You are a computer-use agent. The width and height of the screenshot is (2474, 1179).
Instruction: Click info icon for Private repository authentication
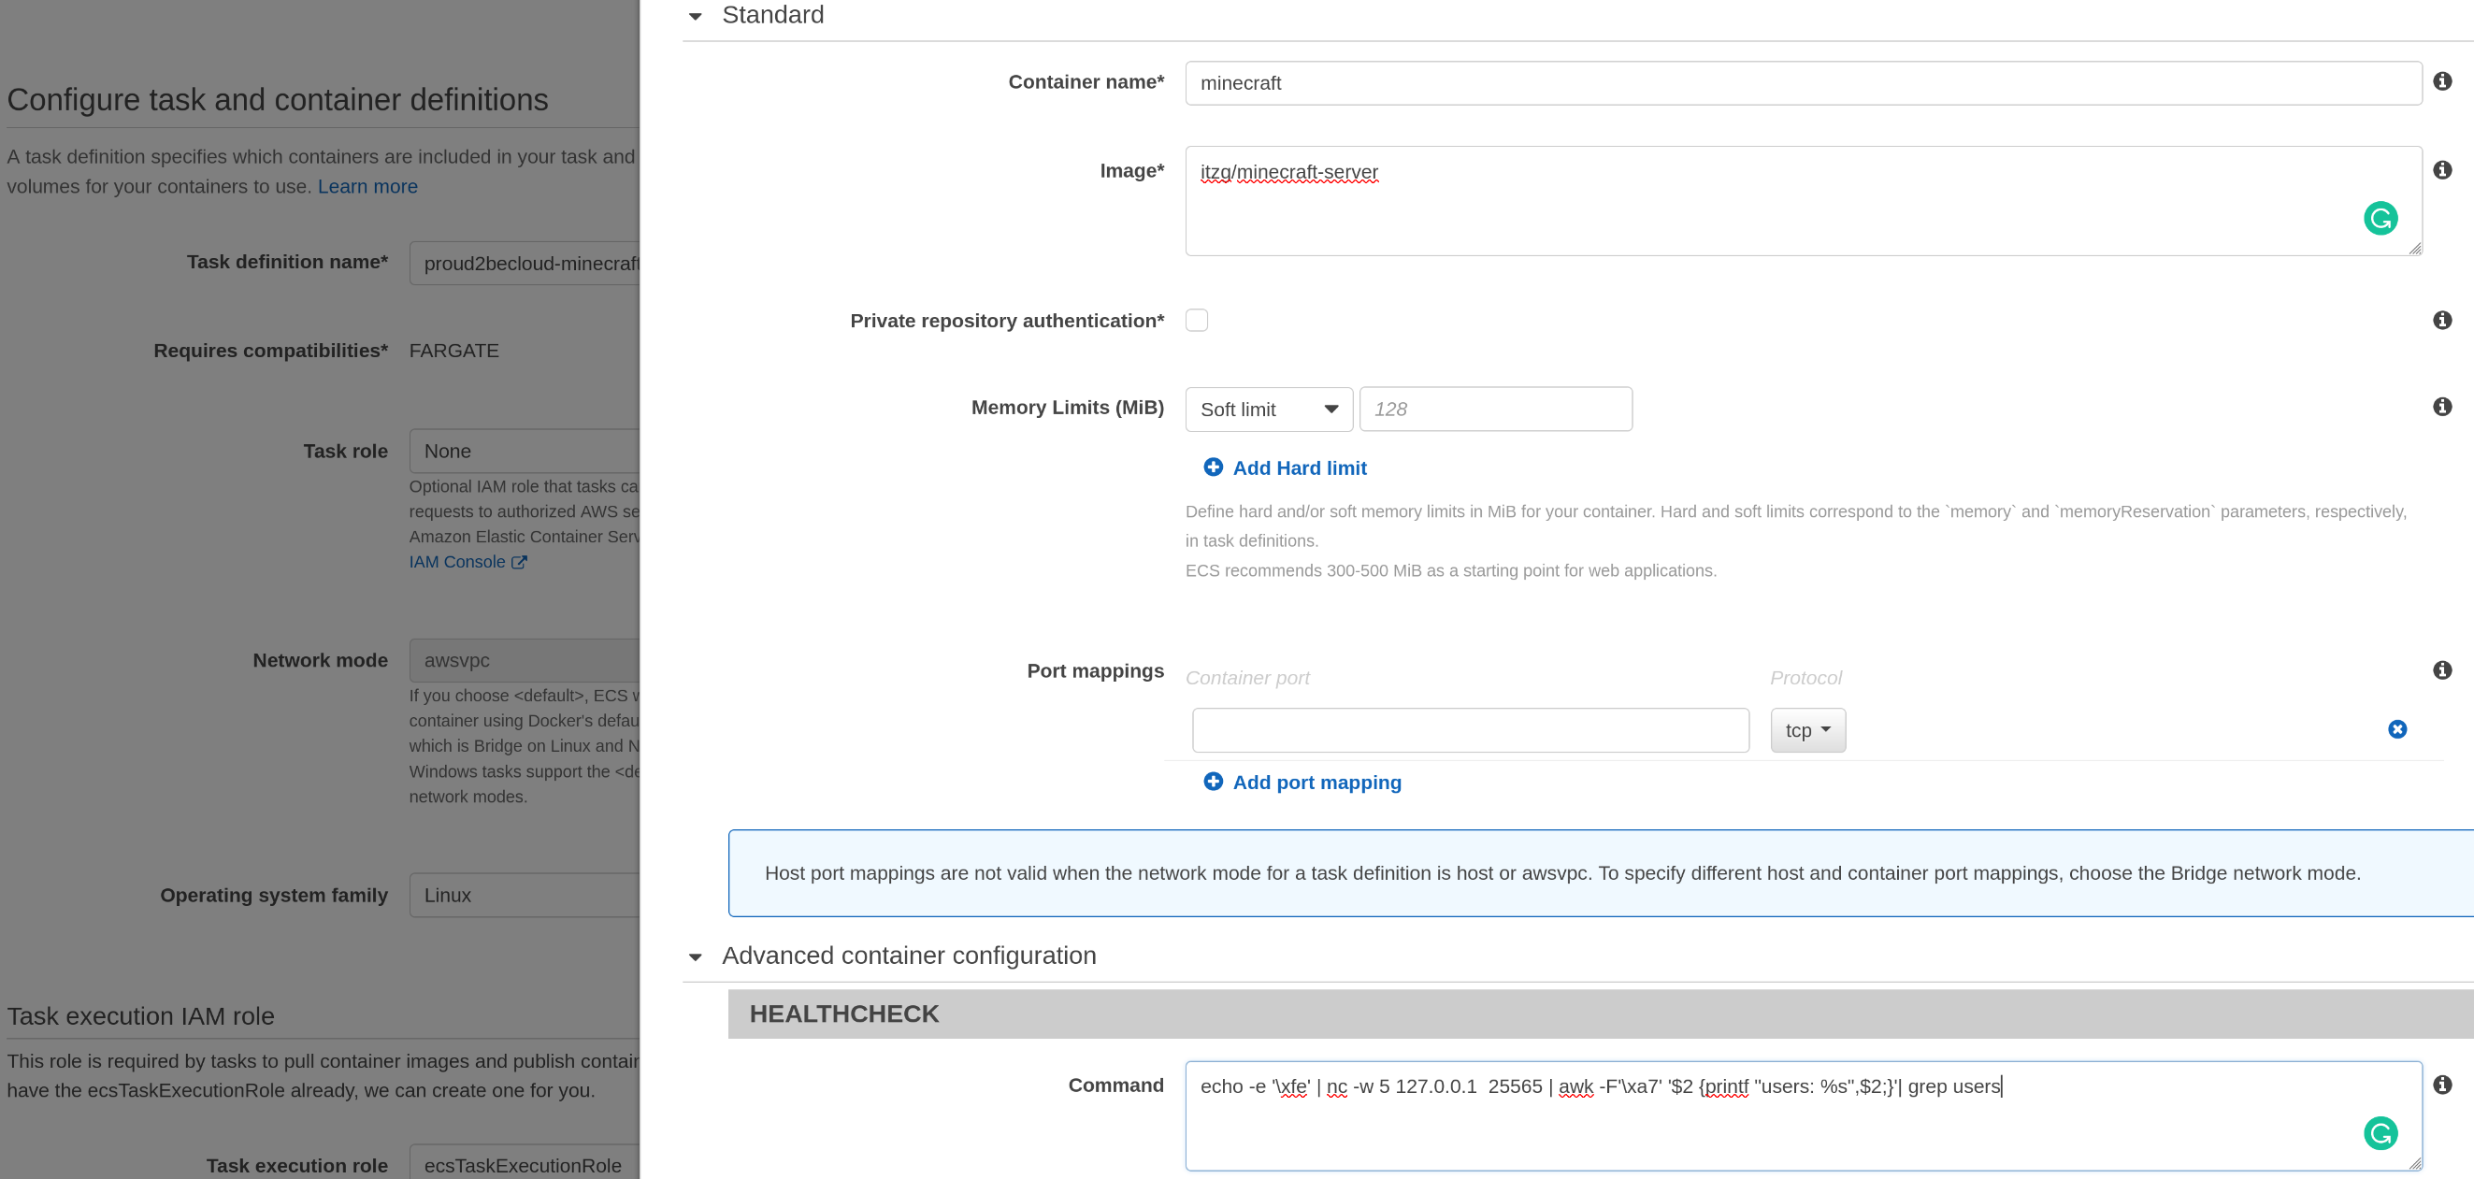[x=2442, y=320]
